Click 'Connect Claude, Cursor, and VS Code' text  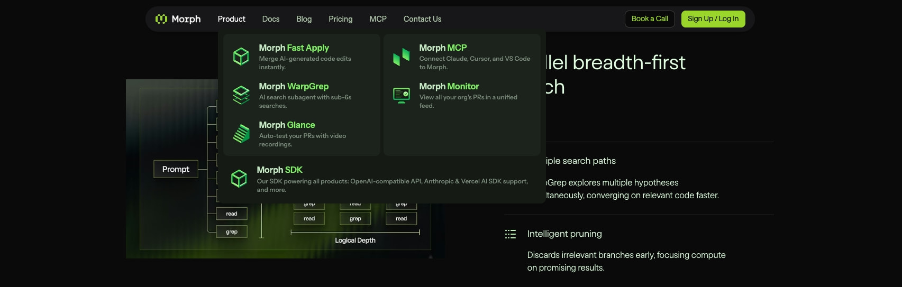coord(475,63)
